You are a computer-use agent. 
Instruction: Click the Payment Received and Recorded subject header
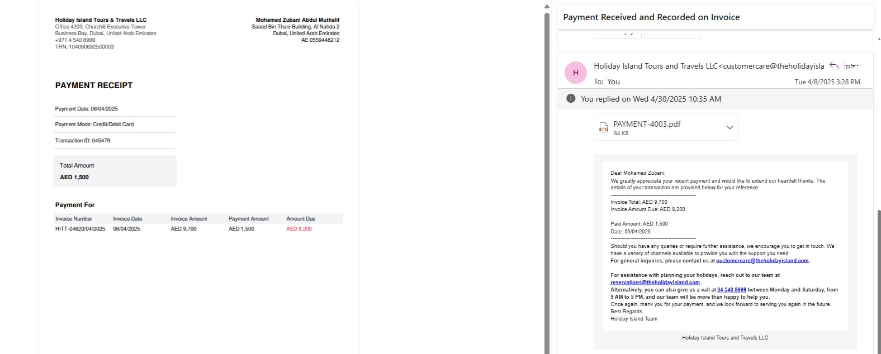pos(651,17)
